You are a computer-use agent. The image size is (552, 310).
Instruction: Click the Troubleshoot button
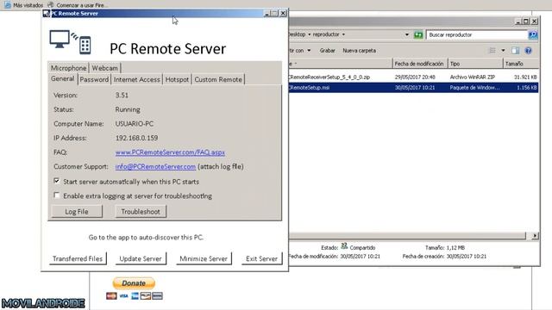tap(141, 212)
